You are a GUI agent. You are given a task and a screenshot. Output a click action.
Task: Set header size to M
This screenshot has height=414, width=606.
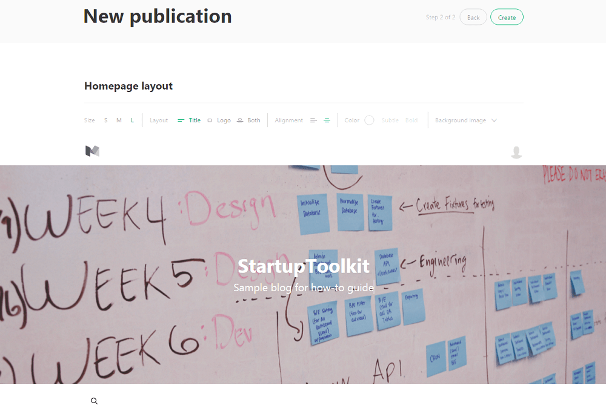coord(119,120)
